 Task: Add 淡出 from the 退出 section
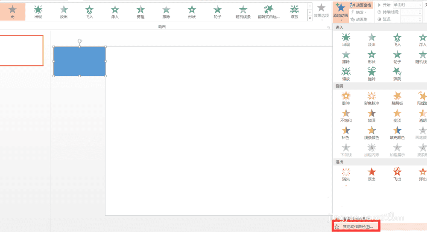coord(371,174)
